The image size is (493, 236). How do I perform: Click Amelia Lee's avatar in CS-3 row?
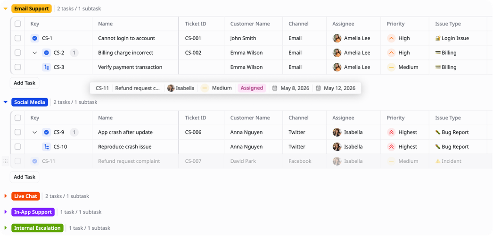coord(337,67)
